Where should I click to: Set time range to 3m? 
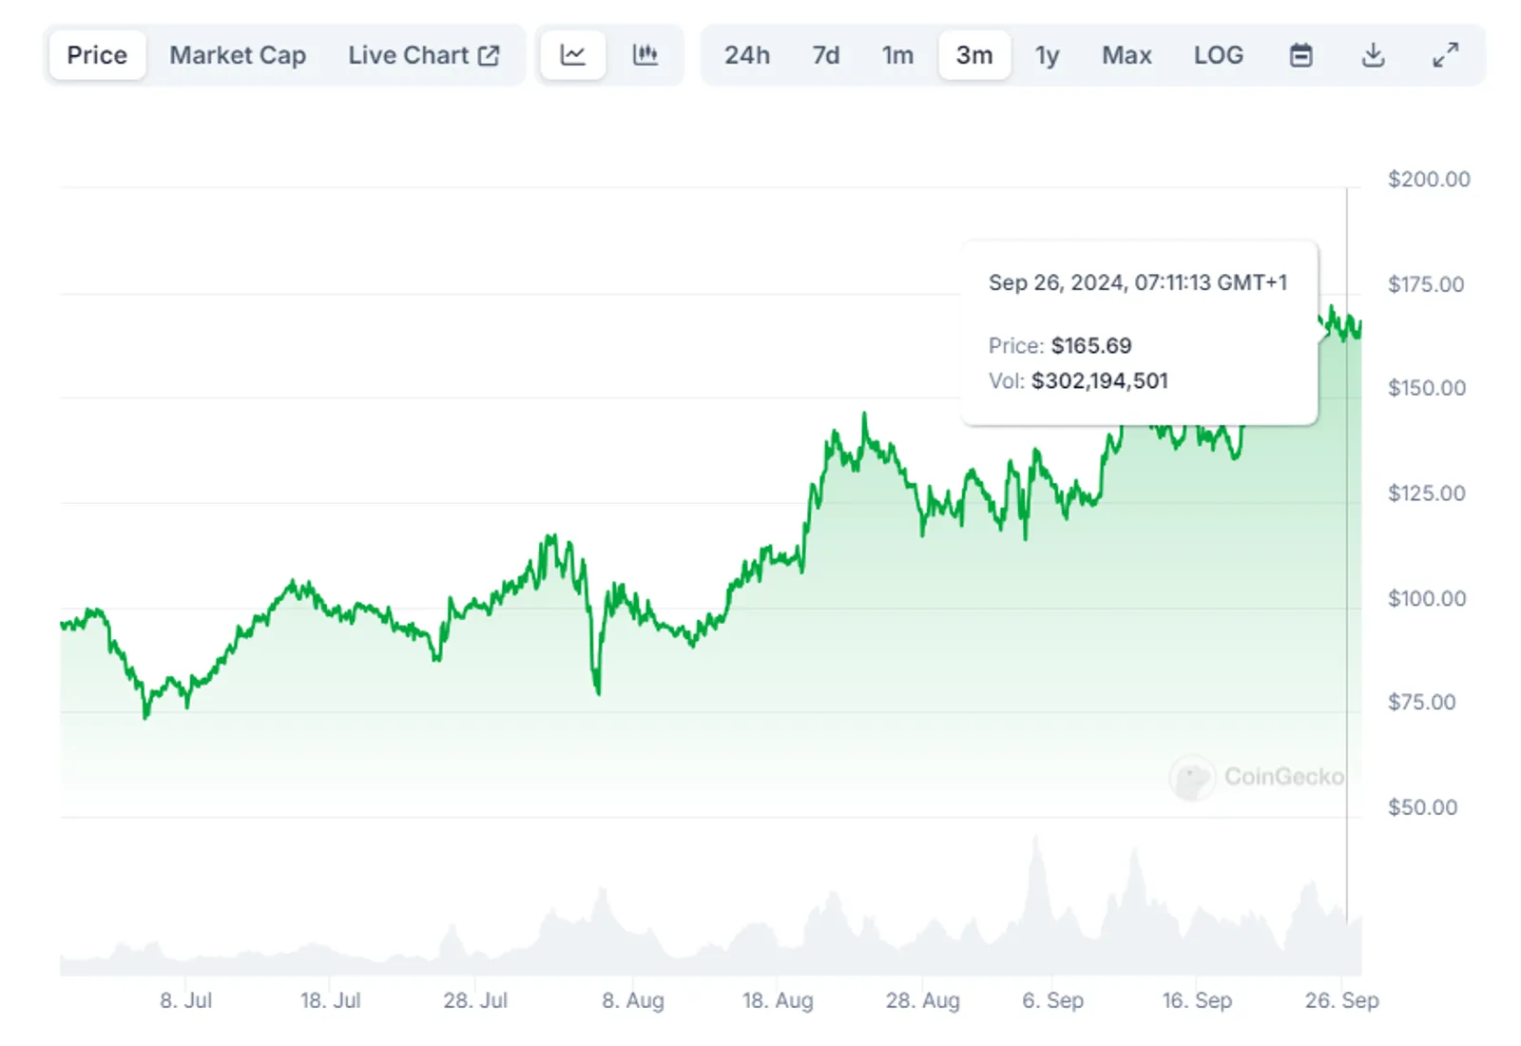pos(974,55)
